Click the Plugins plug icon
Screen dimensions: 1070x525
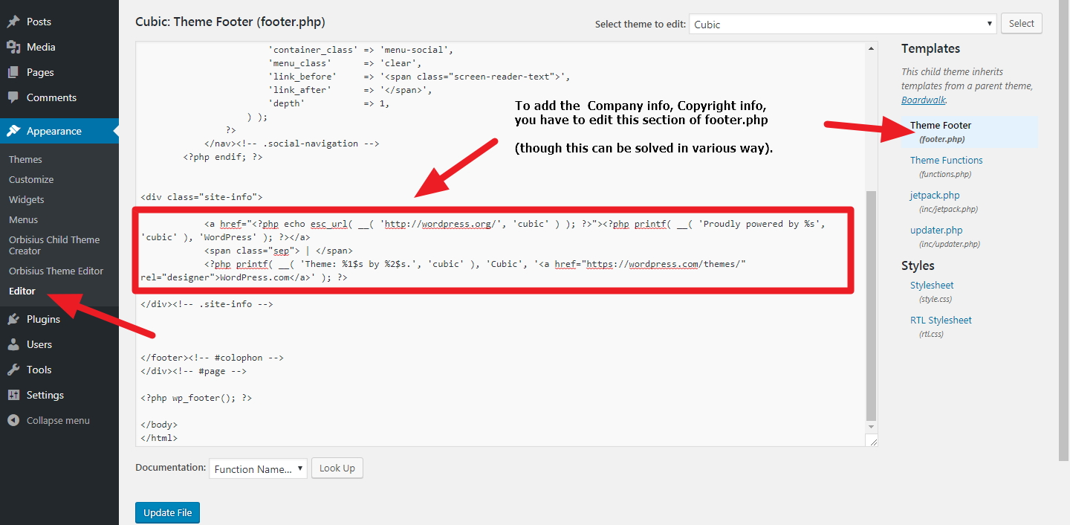13,319
